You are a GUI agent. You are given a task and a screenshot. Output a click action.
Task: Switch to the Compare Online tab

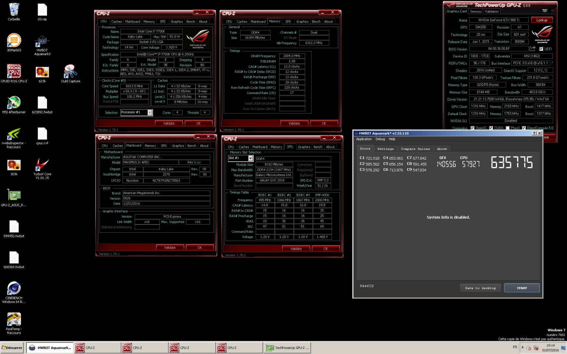[415, 149]
